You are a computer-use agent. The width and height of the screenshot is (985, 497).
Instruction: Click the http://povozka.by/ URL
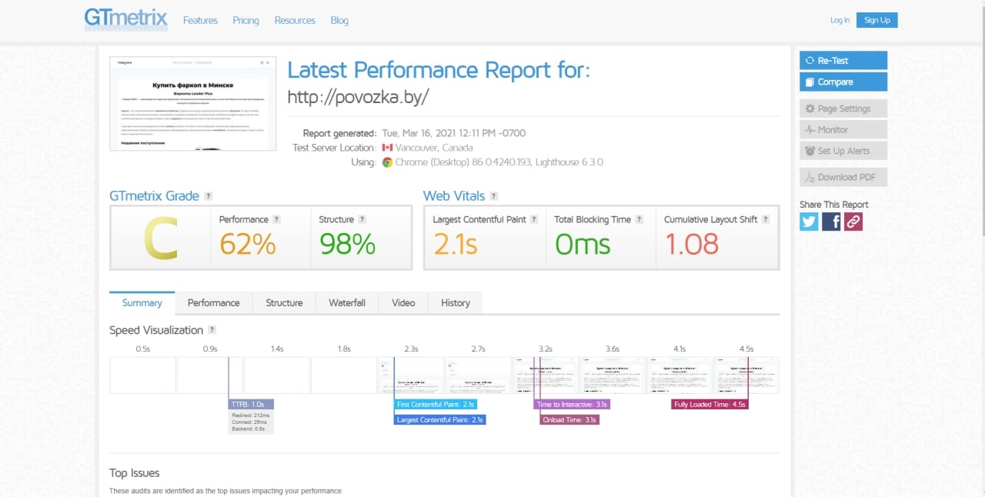click(x=358, y=97)
